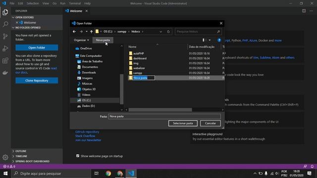Open the Edit menu
This screenshot has height=178, width=317.
pyautogui.click(x=20, y=3)
